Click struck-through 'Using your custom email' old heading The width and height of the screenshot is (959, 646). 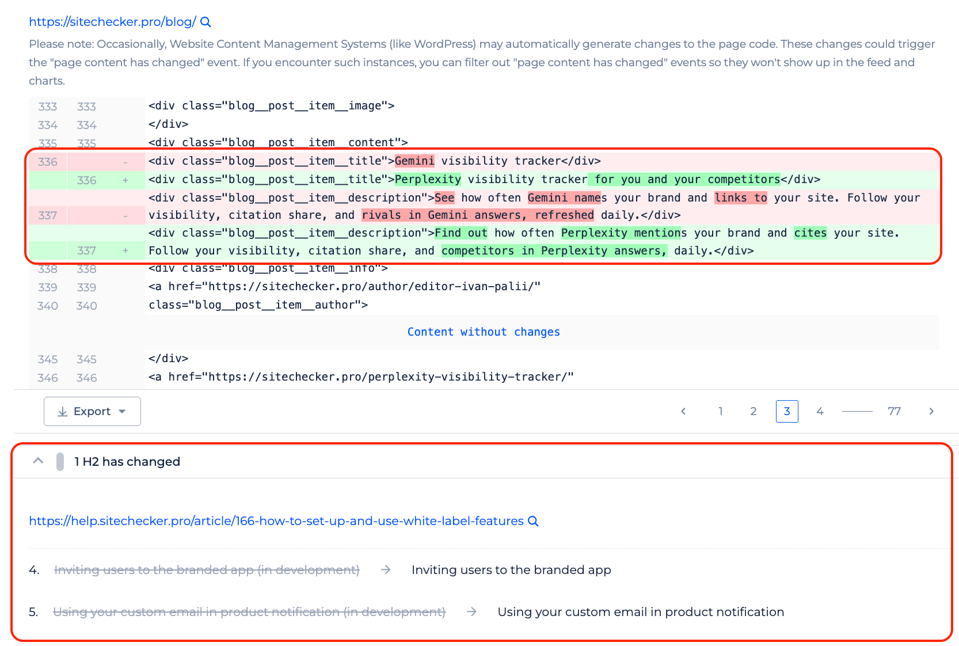tap(249, 612)
